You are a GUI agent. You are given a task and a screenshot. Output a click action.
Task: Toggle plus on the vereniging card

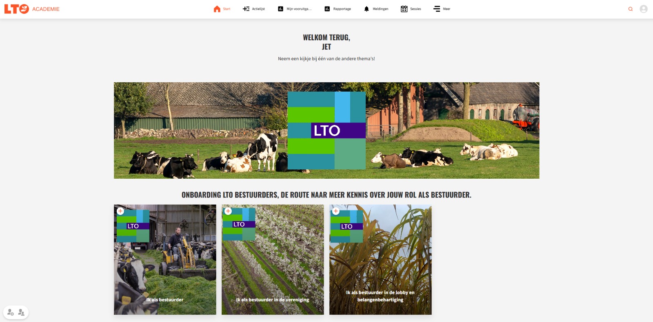point(228,211)
